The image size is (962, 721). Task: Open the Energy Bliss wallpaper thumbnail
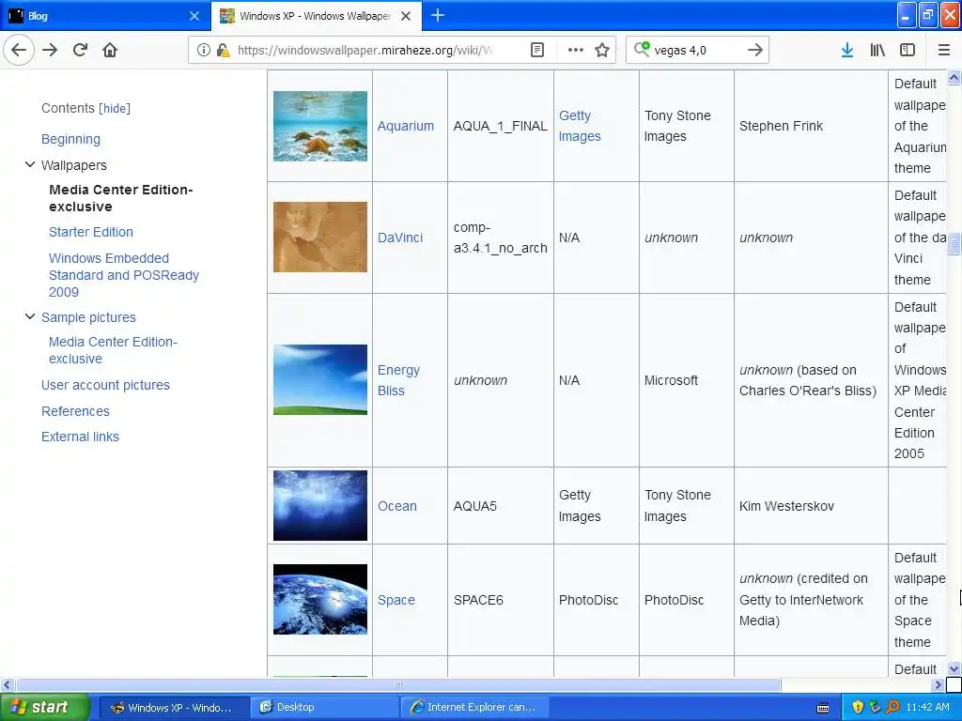click(320, 379)
